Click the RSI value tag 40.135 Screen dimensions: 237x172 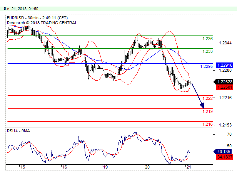(222, 152)
